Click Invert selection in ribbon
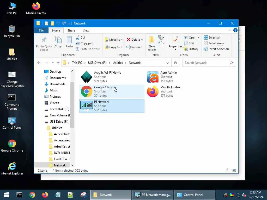Viewport: 267px width, 200px height. pyautogui.click(x=216, y=49)
